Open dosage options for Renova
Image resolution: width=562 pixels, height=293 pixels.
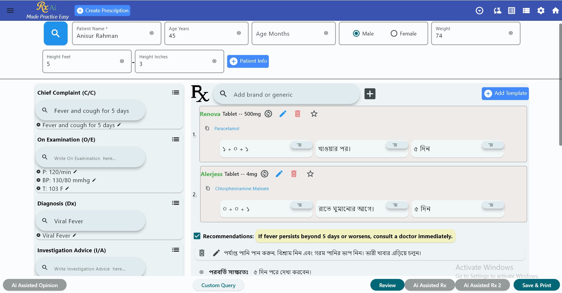[x=301, y=145]
